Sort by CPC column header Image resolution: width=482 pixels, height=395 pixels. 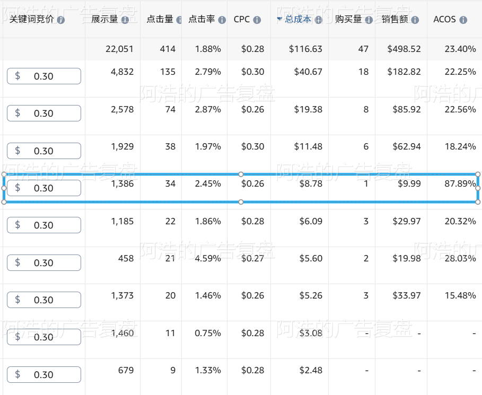pos(242,19)
